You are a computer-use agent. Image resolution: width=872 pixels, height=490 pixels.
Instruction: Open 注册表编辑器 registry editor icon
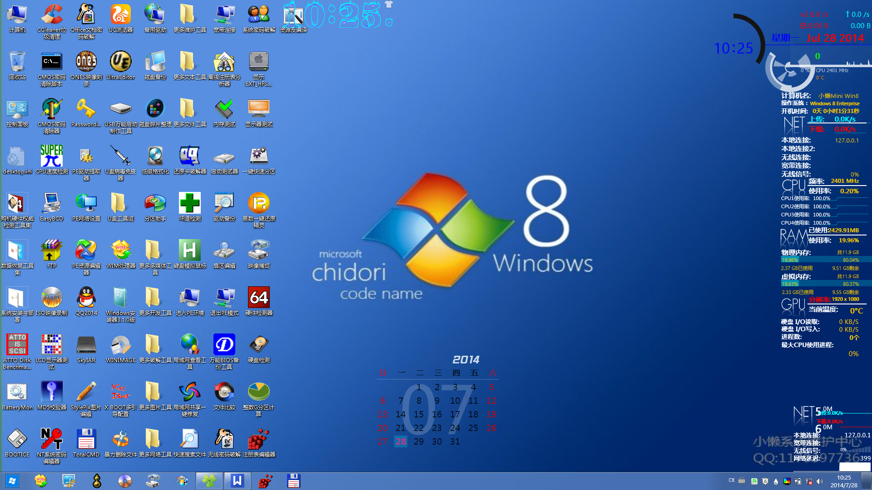[259, 443]
